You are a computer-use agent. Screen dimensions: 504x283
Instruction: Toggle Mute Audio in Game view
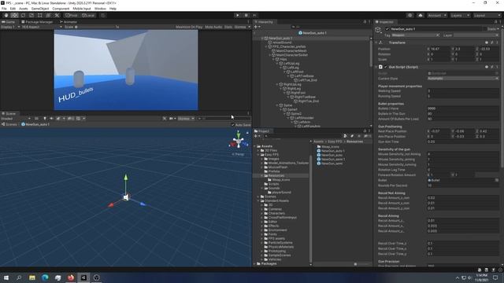213,27
